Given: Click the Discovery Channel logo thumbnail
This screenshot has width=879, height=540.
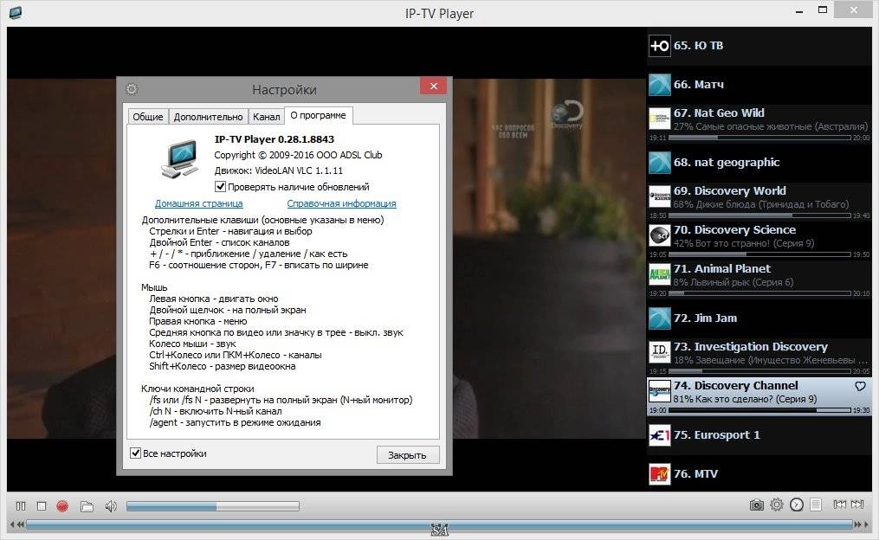Looking at the screenshot, I should pyautogui.click(x=660, y=391).
